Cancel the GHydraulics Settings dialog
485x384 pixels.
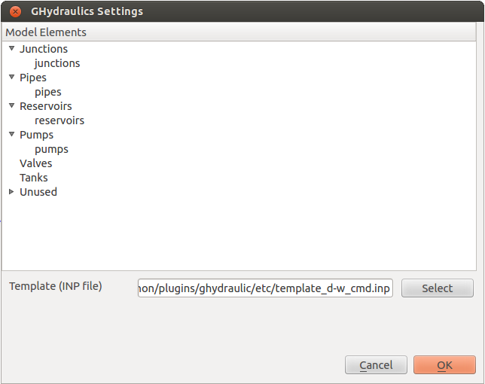376,365
